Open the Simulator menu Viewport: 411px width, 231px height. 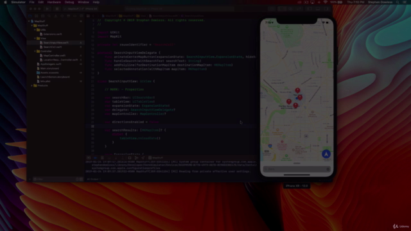click(18, 2)
